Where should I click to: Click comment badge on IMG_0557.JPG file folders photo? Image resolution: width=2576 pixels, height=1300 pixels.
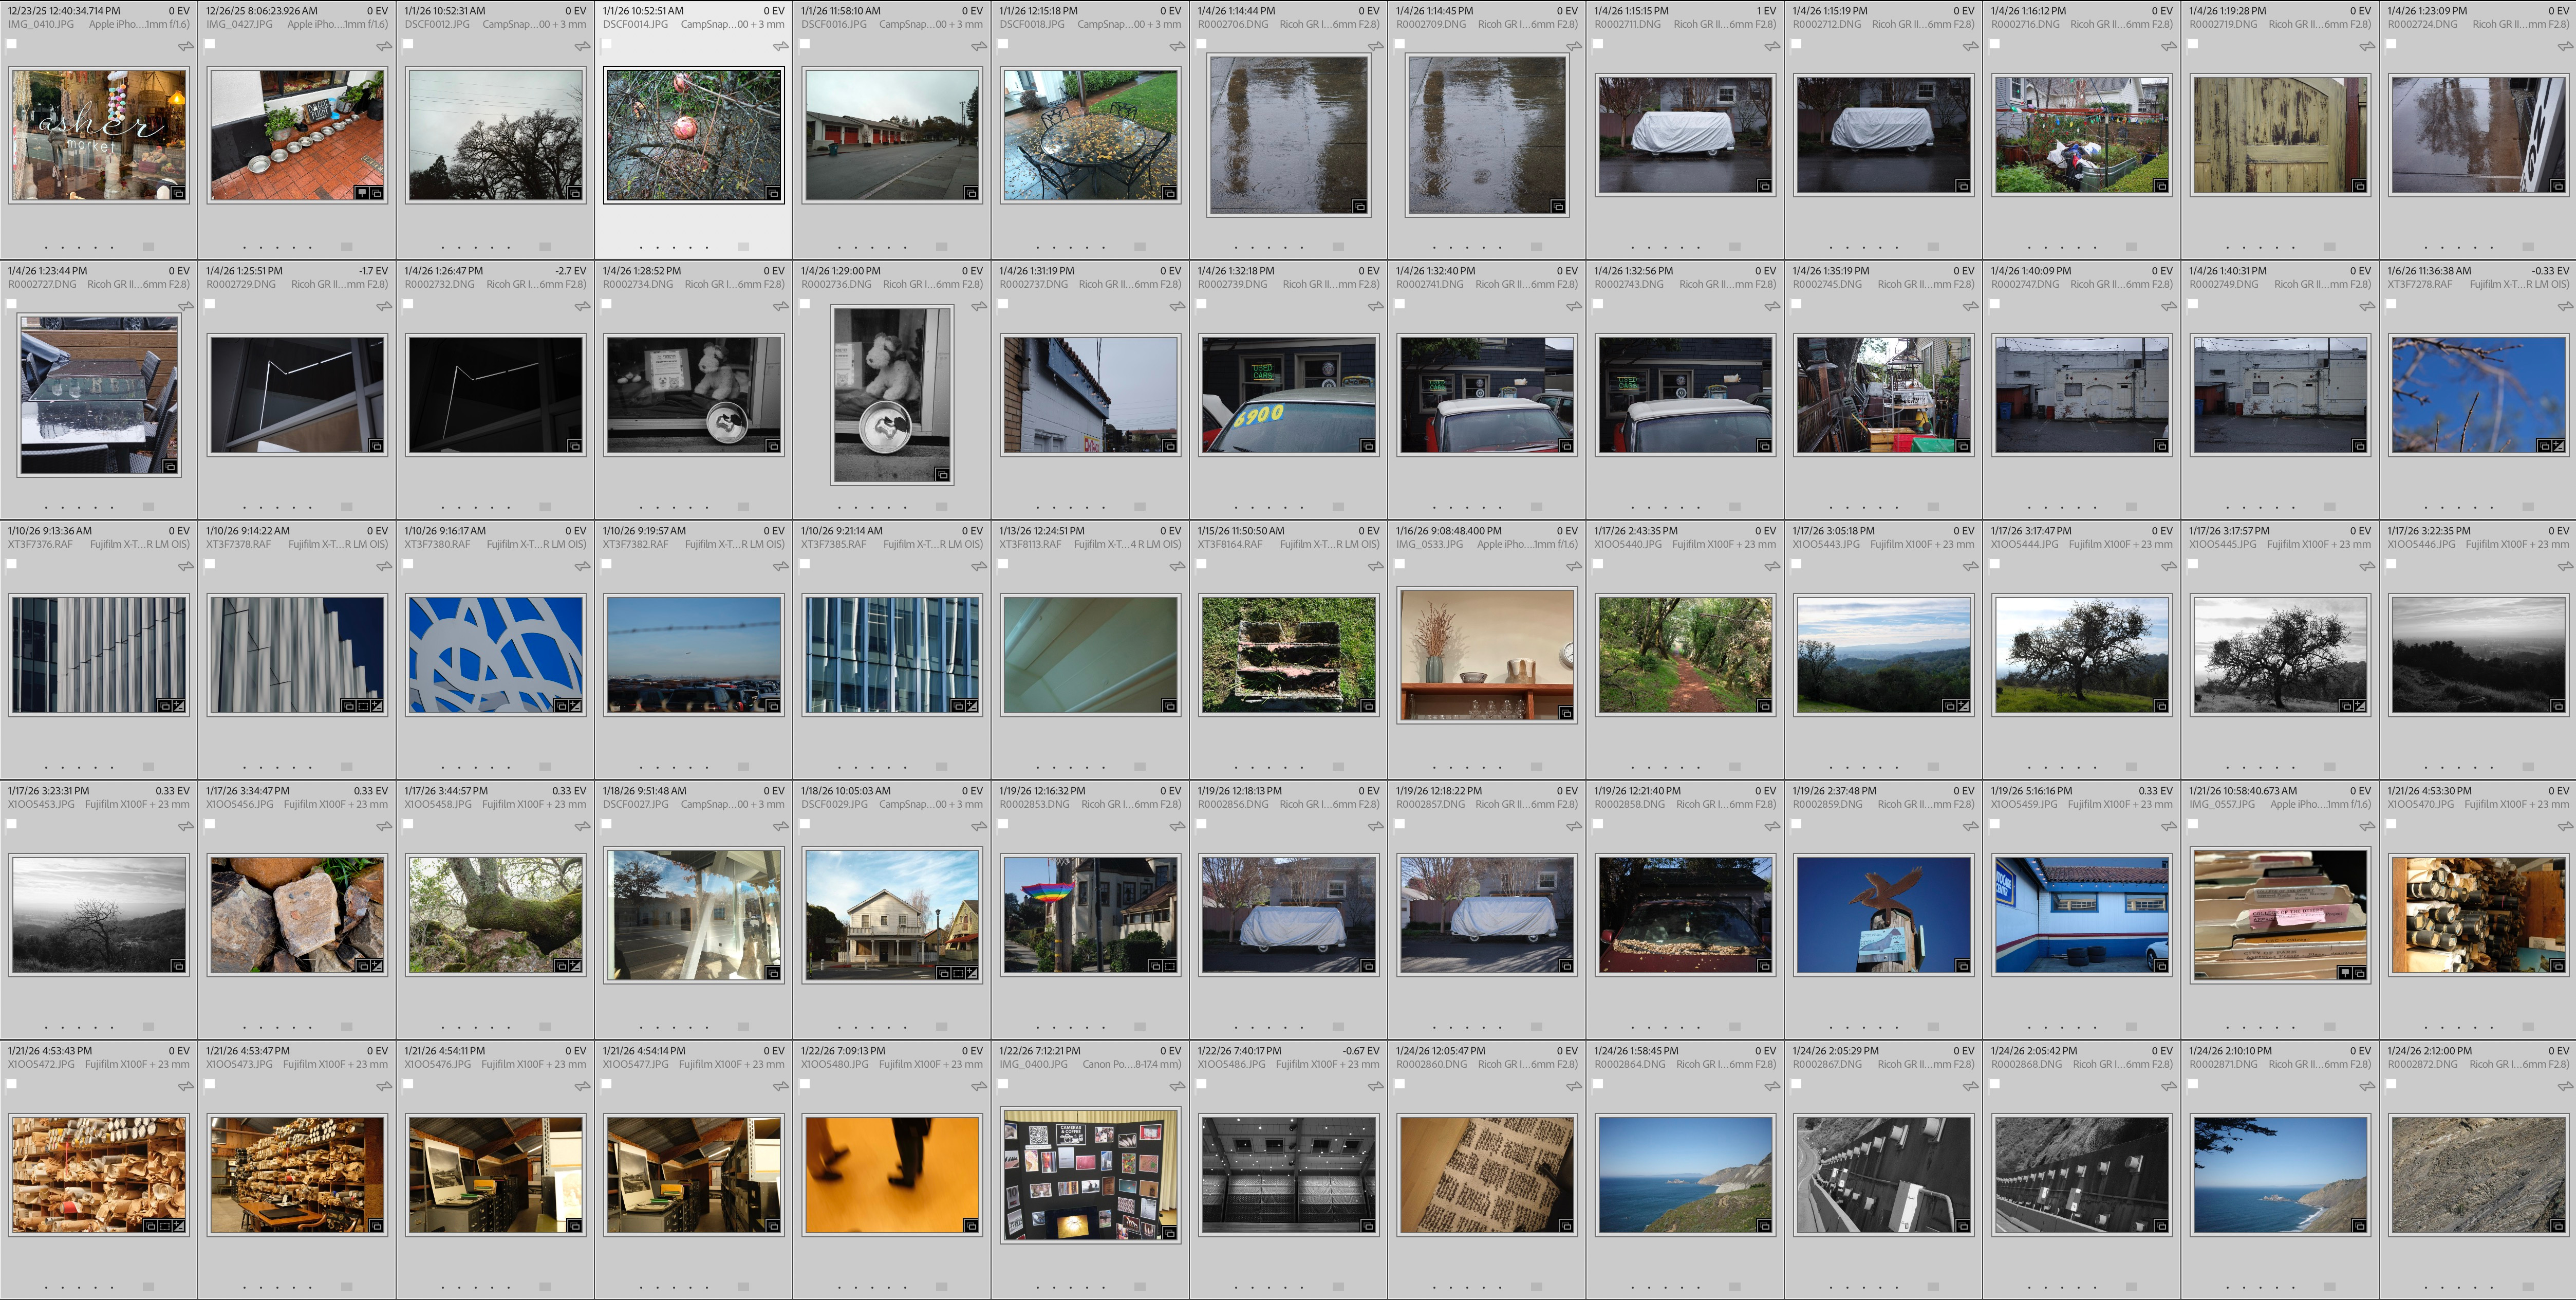click(2345, 973)
